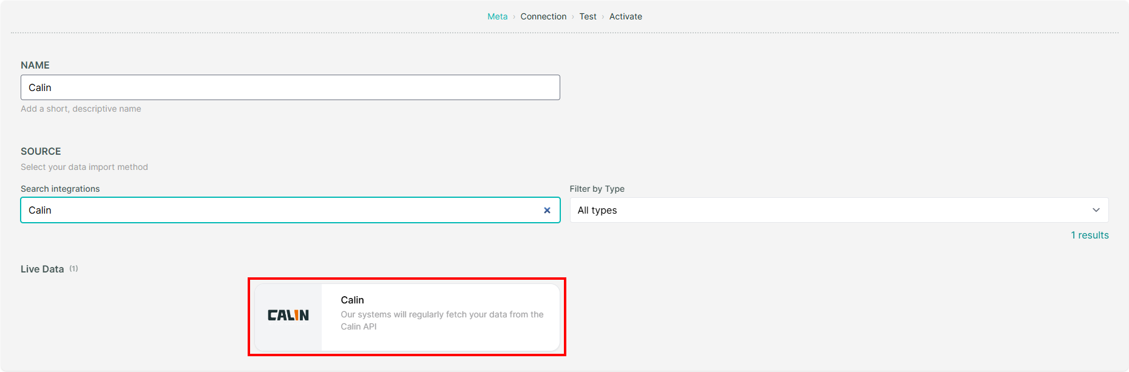Select the Calin live data integration card

(x=407, y=317)
